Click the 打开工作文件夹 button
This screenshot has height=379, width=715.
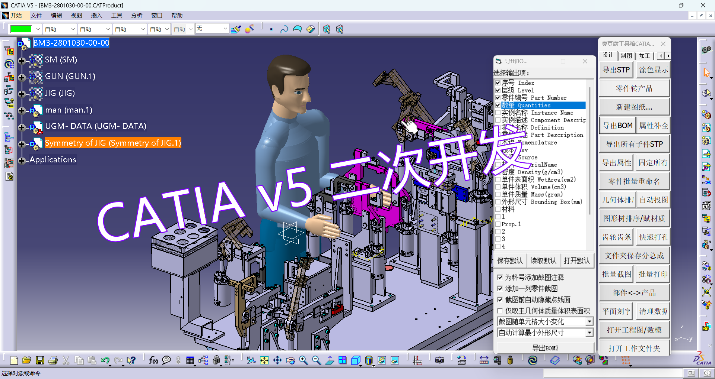coord(634,349)
